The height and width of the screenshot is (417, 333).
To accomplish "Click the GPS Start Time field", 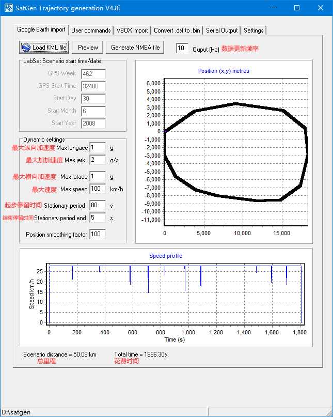I will [93, 86].
